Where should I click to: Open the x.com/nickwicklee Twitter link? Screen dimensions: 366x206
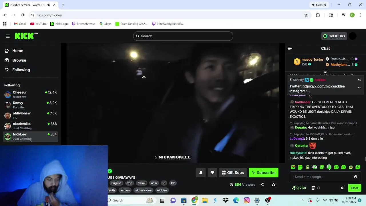tap(323, 86)
